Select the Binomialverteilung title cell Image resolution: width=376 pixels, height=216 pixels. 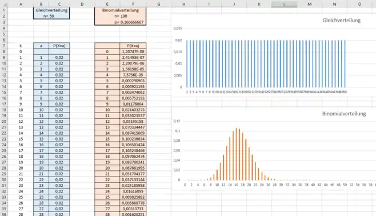click(121, 10)
